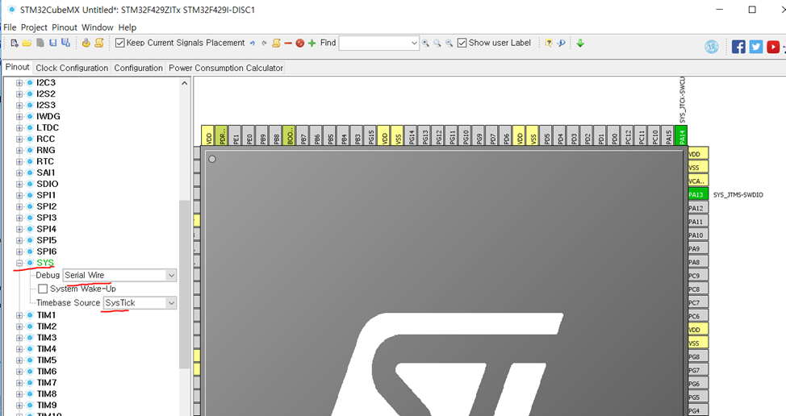
Task: Expand the I2C3 tree node
Action: point(19,82)
